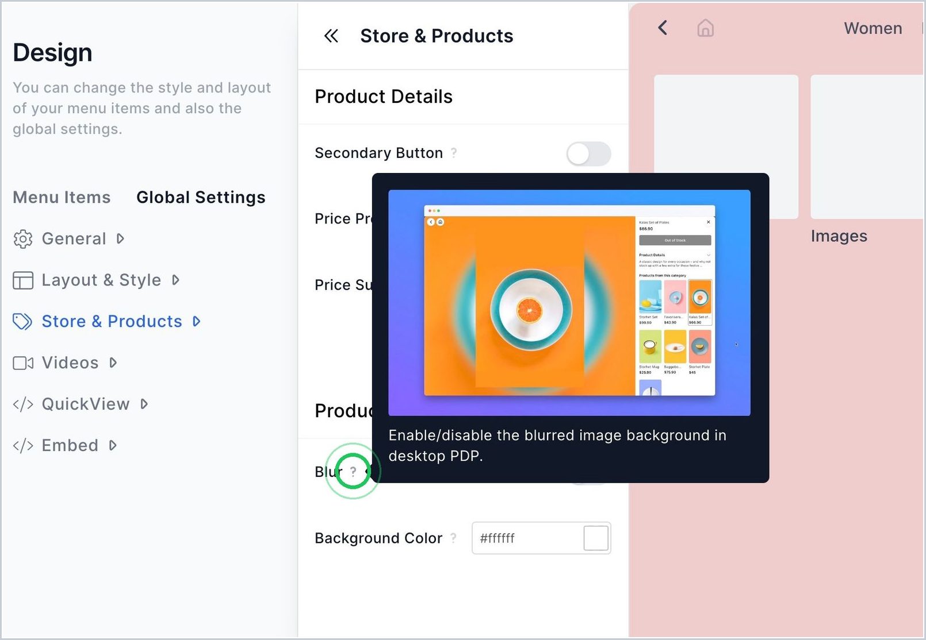Screen dimensions: 926x640
Task: Click the gear icon beside General
Action: (23, 239)
